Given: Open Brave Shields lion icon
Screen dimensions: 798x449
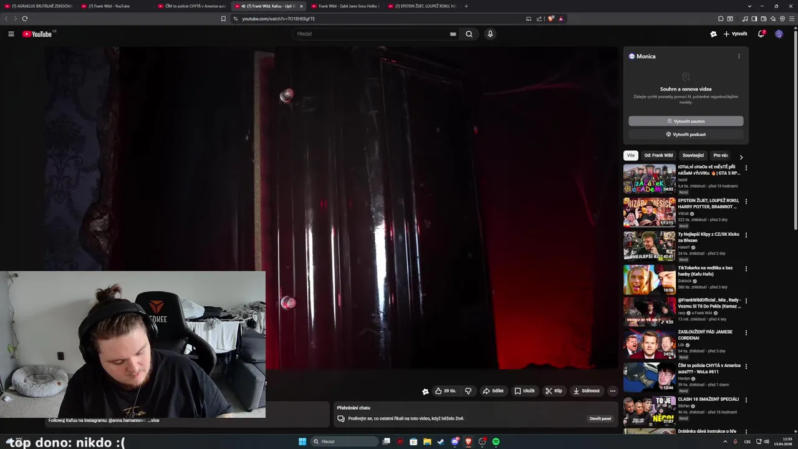Looking at the screenshot, I should (x=551, y=19).
